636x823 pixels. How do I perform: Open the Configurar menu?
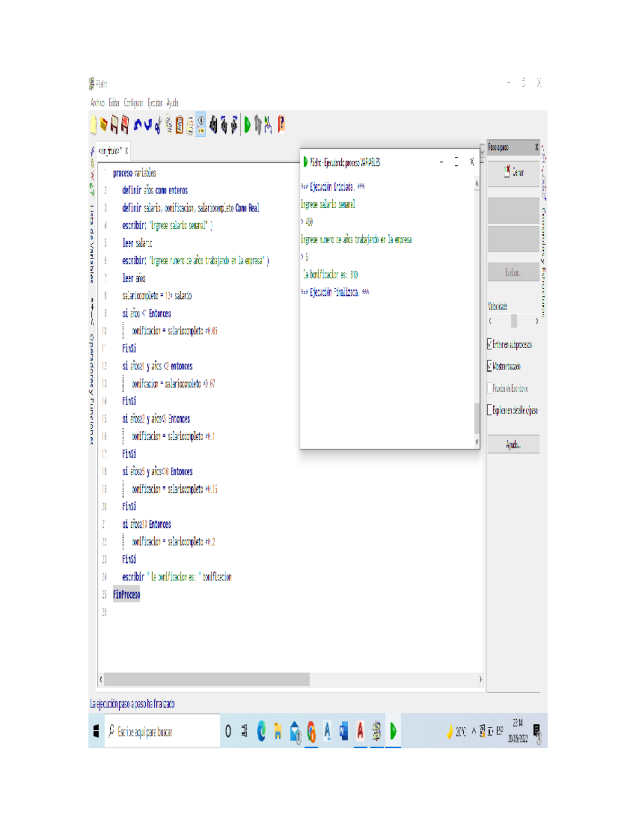pyautogui.click(x=133, y=103)
